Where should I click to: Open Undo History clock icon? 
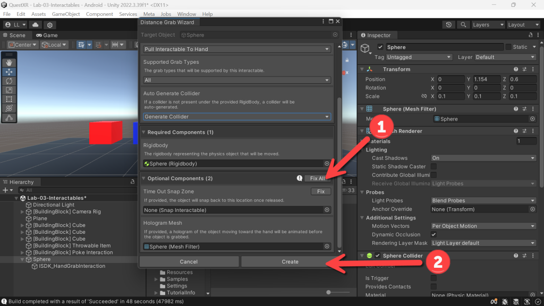tap(448, 24)
